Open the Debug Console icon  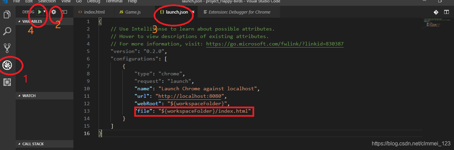click(64, 12)
